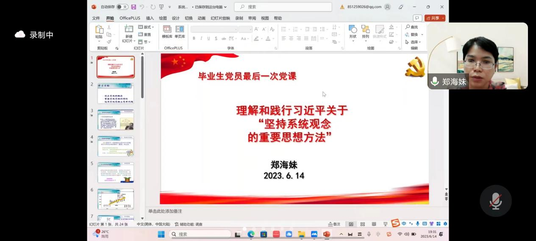Click the Redo arrow icon
The image size is (536, 241).
click(x=153, y=7)
